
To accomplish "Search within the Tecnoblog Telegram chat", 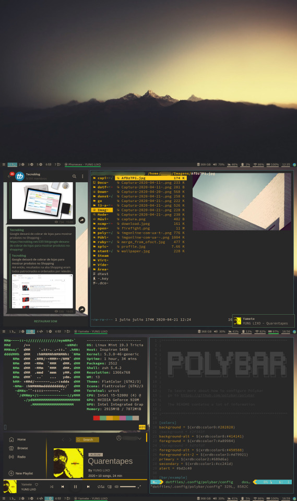I will click(x=74, y=176).
